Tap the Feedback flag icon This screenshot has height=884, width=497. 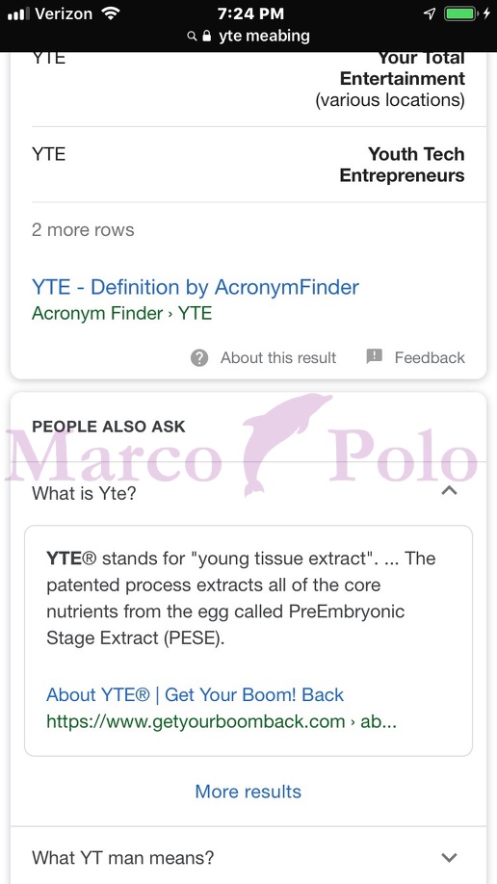coord(374,356)
